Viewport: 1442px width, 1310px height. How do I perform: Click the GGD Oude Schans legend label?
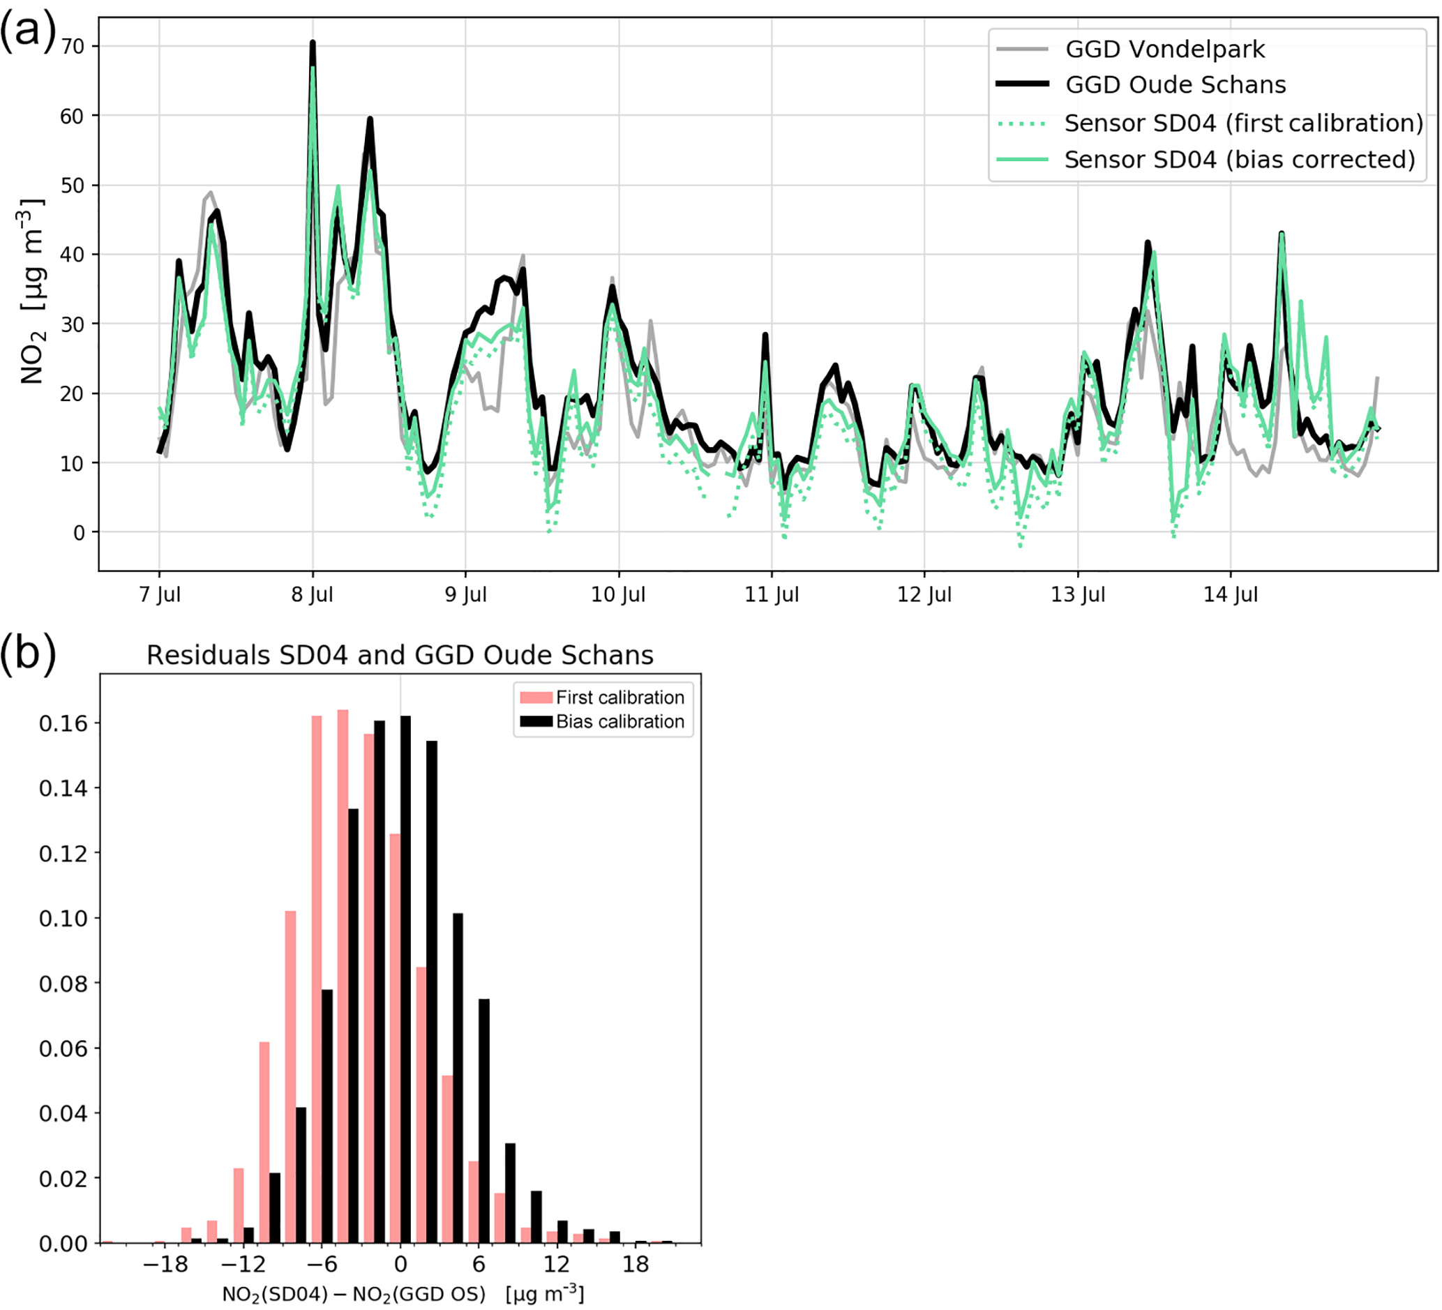[1176, 85]
